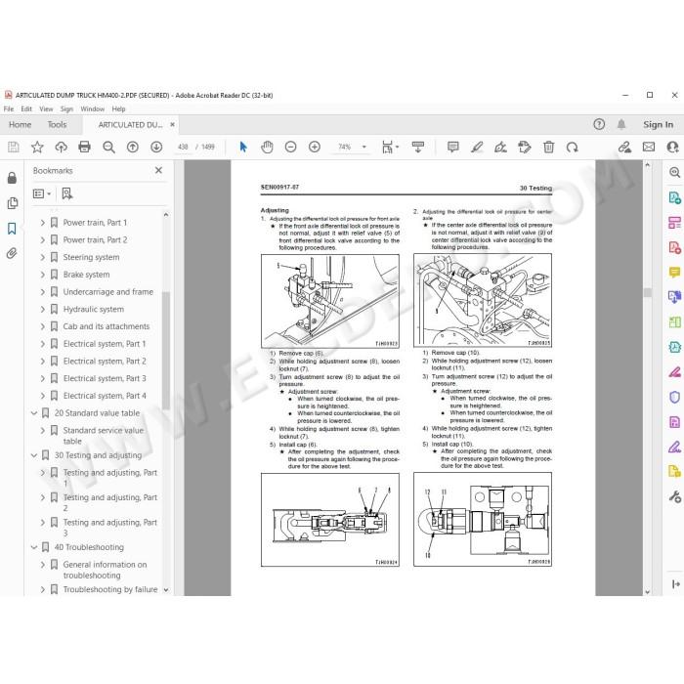Click the Zoom in plus icon

(x=314, y=147)
